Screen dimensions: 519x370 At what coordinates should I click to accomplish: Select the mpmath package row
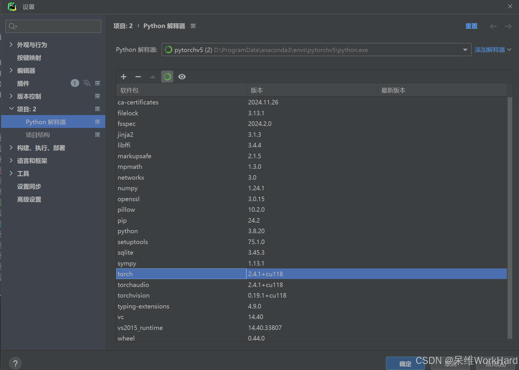[x=312, y=167]
